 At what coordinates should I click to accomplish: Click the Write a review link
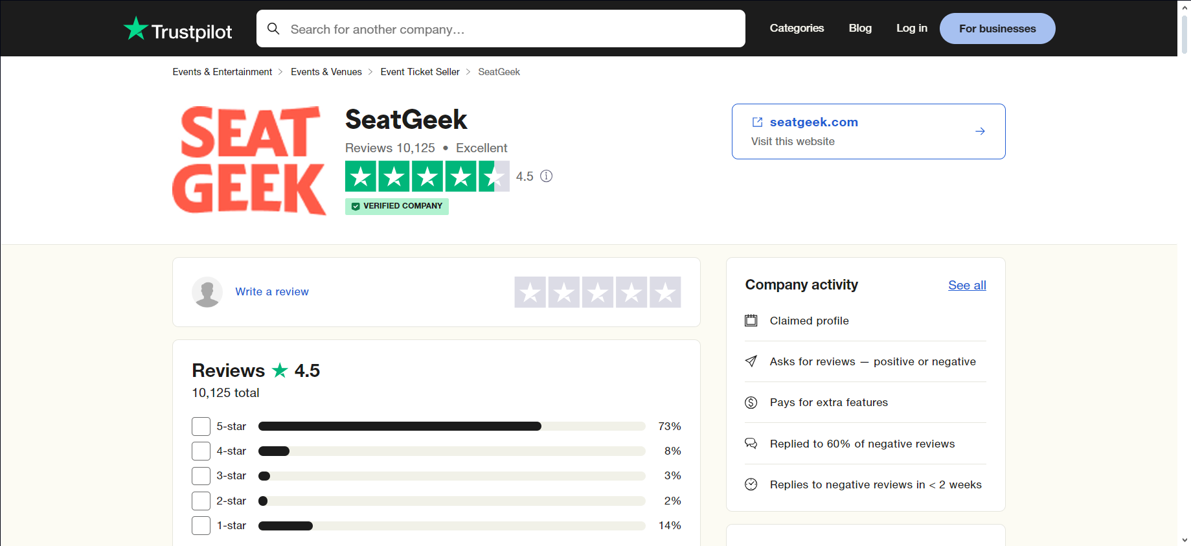[272, 292]
